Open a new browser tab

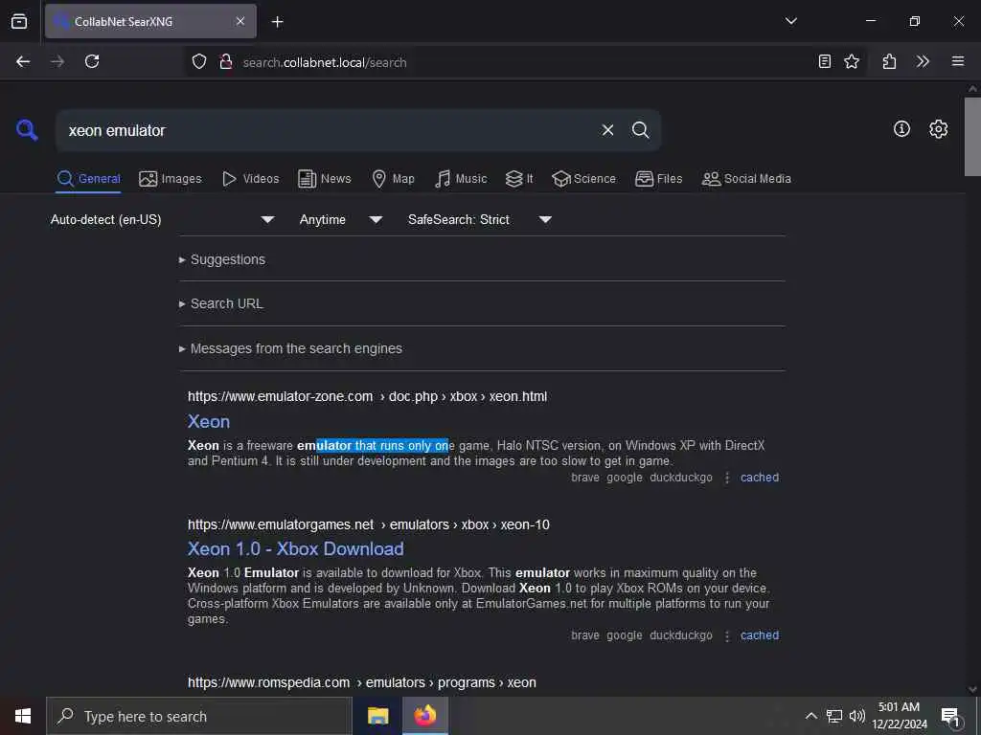pos(277,22)
